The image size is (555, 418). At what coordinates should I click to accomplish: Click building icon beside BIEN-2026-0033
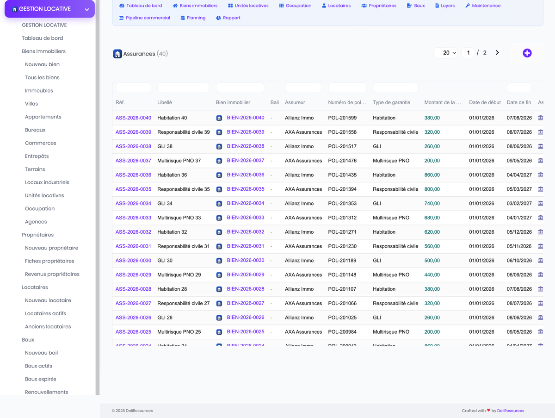[x=219, y=218]
